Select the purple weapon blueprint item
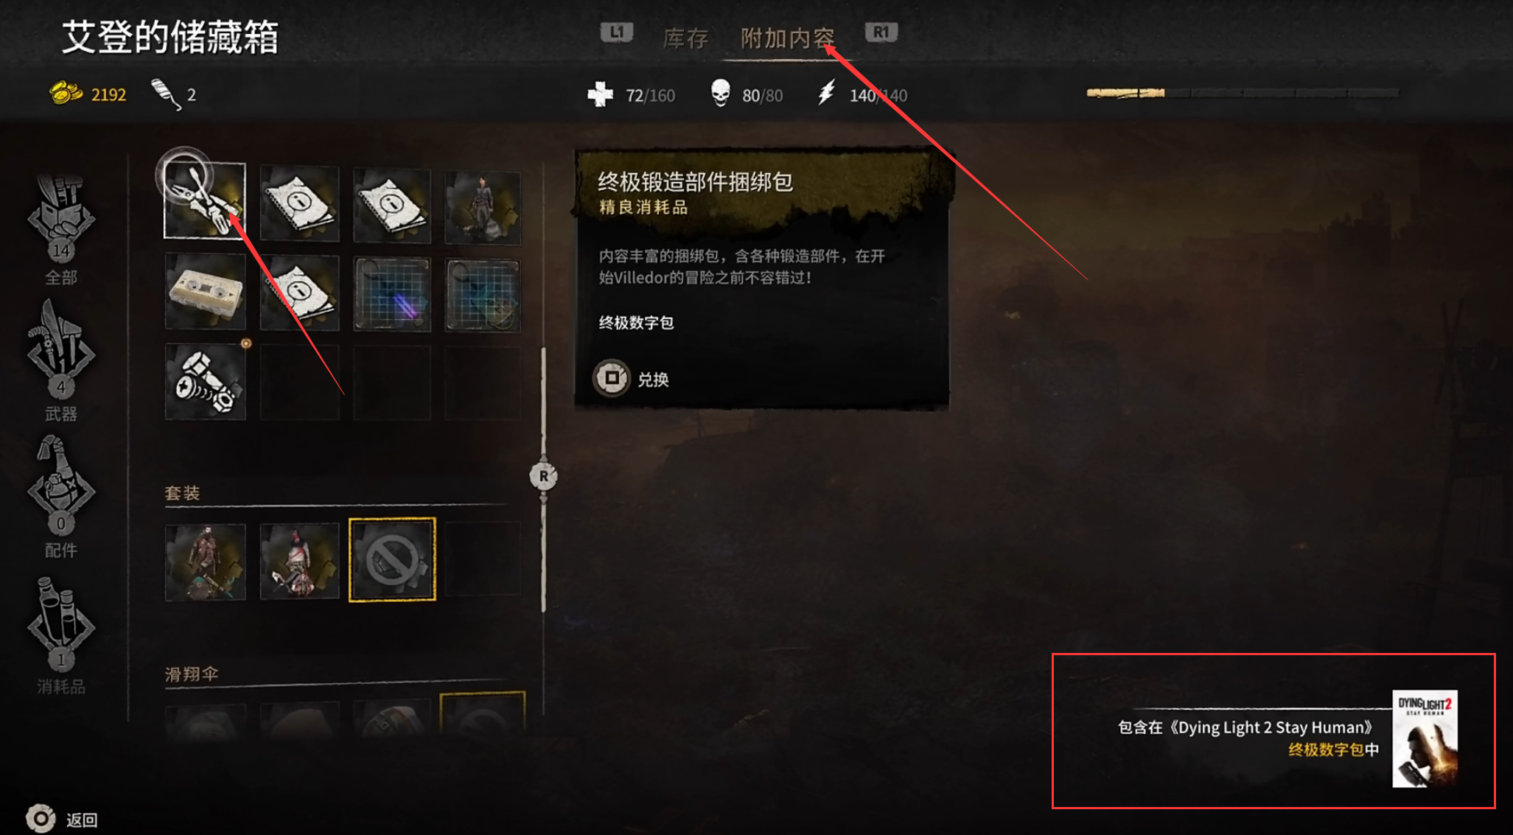The height and width of the screenshot is (835, 1513). (x=392, y=294)
